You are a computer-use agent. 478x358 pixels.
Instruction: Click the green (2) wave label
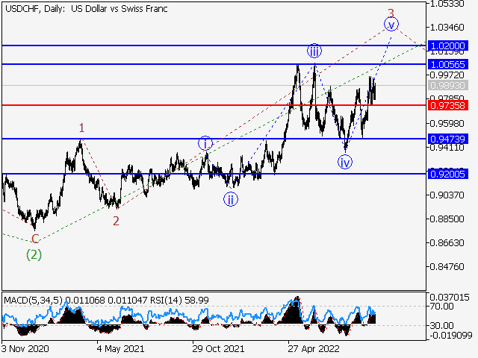coord(34,254)
